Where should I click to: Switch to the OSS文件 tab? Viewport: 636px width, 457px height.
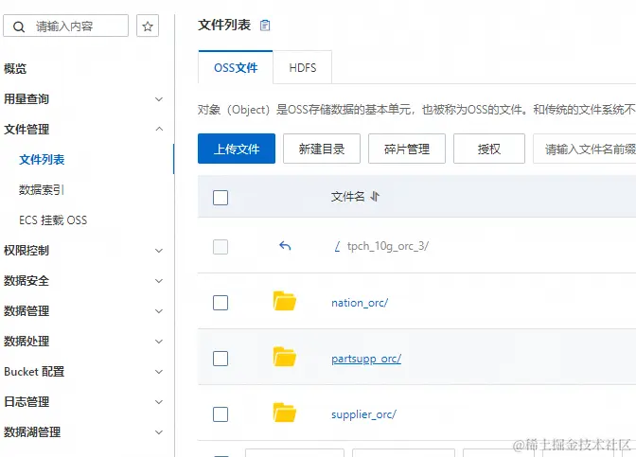(x=236, y=67)
